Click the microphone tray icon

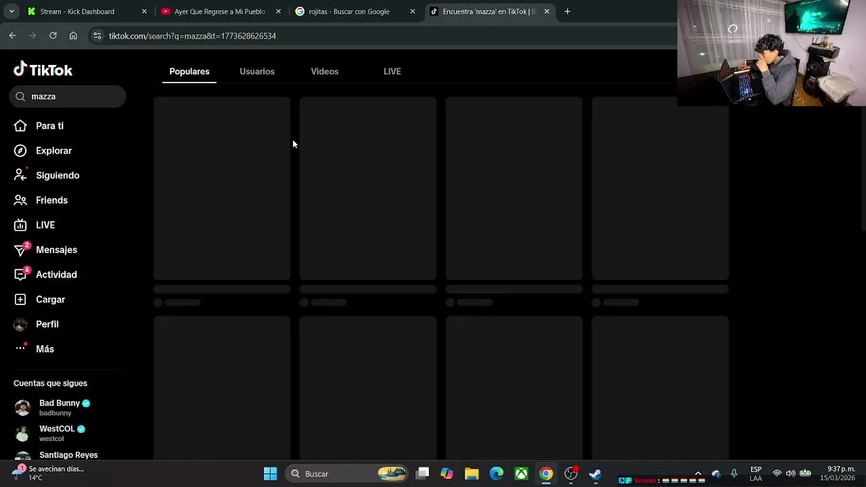734,473
